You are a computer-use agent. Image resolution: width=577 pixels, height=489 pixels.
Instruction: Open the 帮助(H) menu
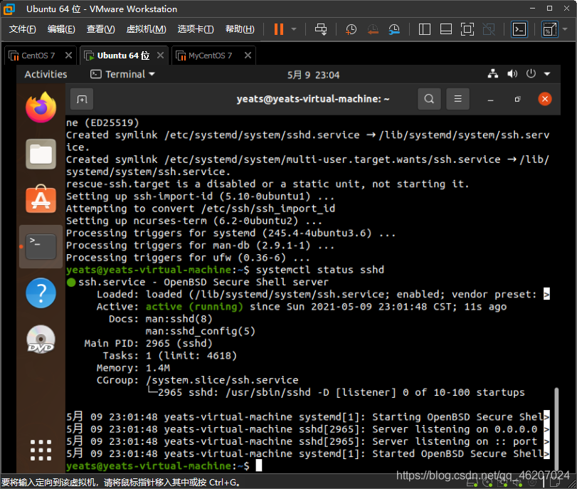pyautogui.click(x=240, y=29)
